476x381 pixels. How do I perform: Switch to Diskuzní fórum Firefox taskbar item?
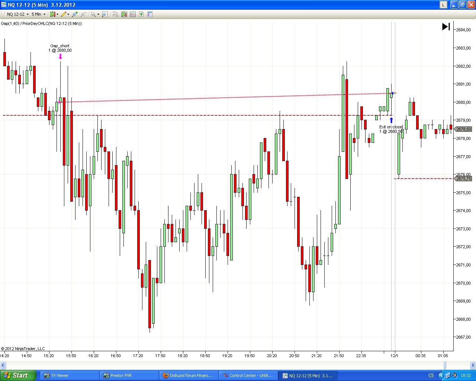pyautogui.click(x=189, y=375)
